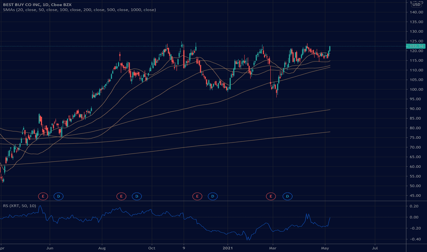Screen dimensions: 427x252
Task: Click the 0.00 RS axis label
Action: (414, 217)
